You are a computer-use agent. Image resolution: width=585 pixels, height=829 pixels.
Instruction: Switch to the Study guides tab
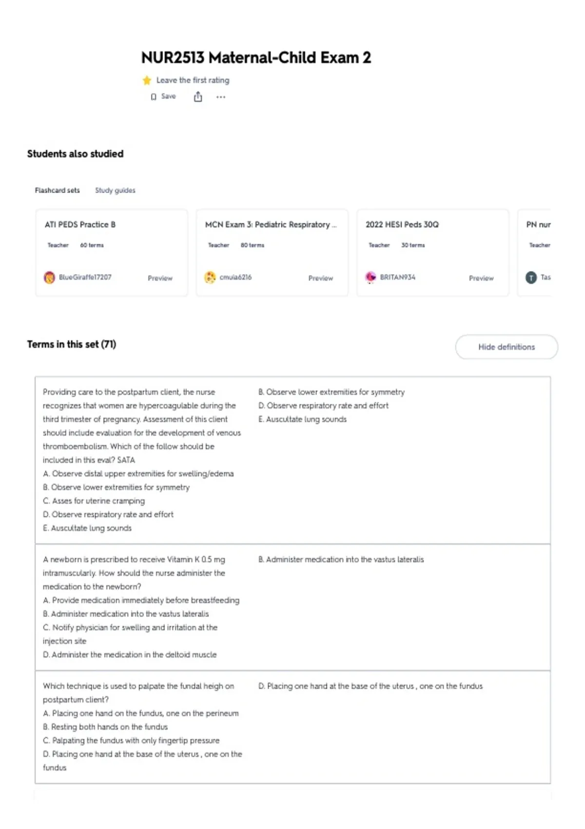(115, 190)
